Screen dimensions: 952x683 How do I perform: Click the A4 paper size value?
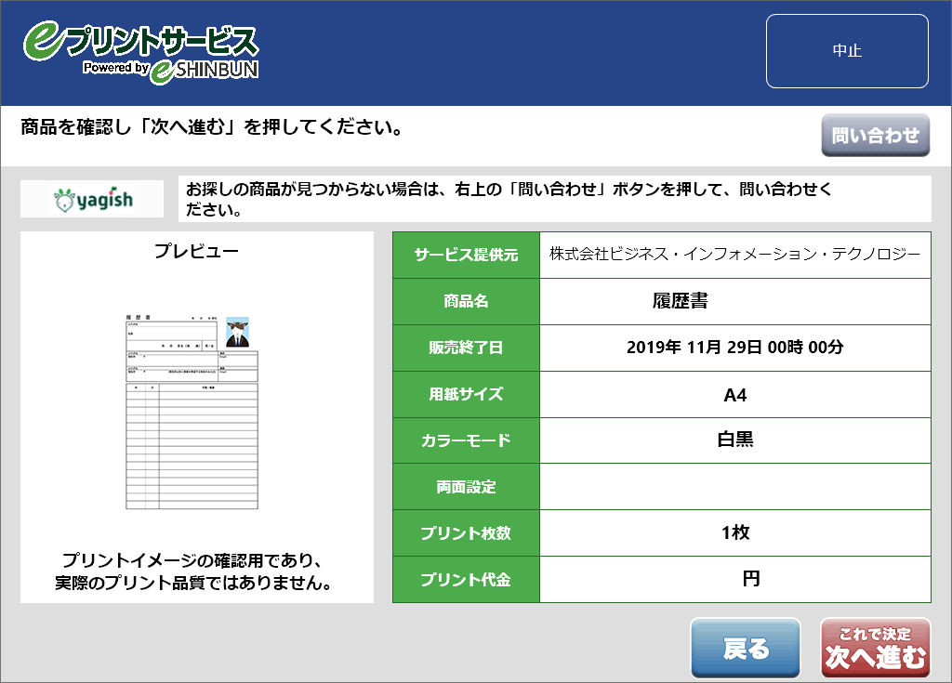(735, 395)
